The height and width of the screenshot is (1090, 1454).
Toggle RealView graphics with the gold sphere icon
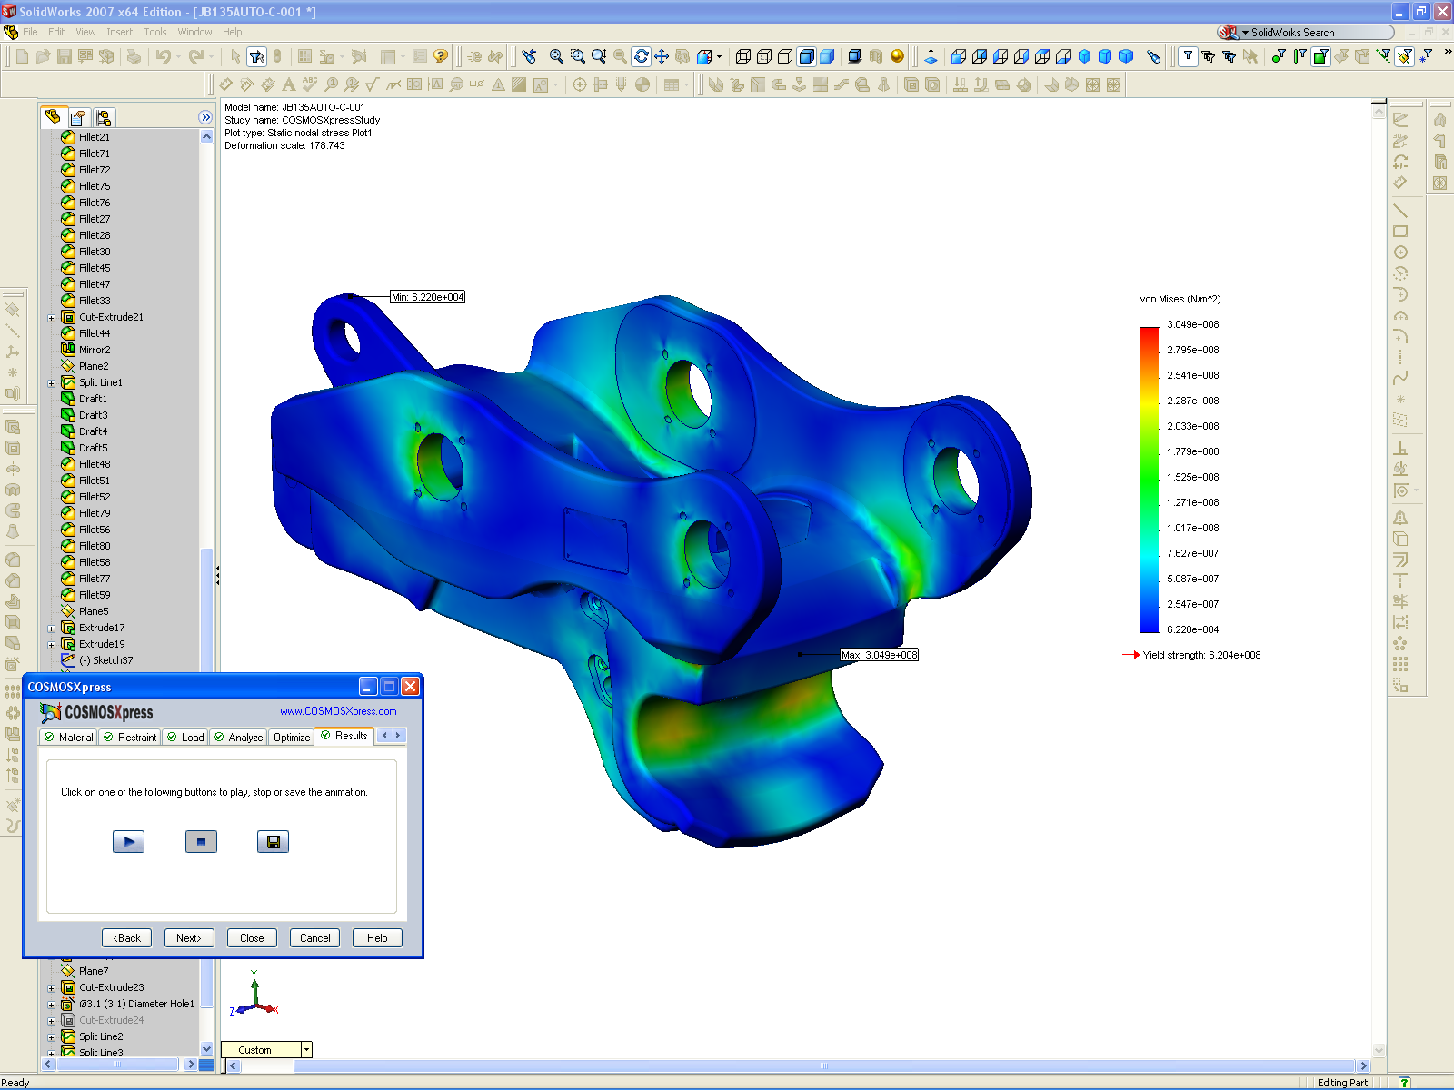(x=896, y=56)
